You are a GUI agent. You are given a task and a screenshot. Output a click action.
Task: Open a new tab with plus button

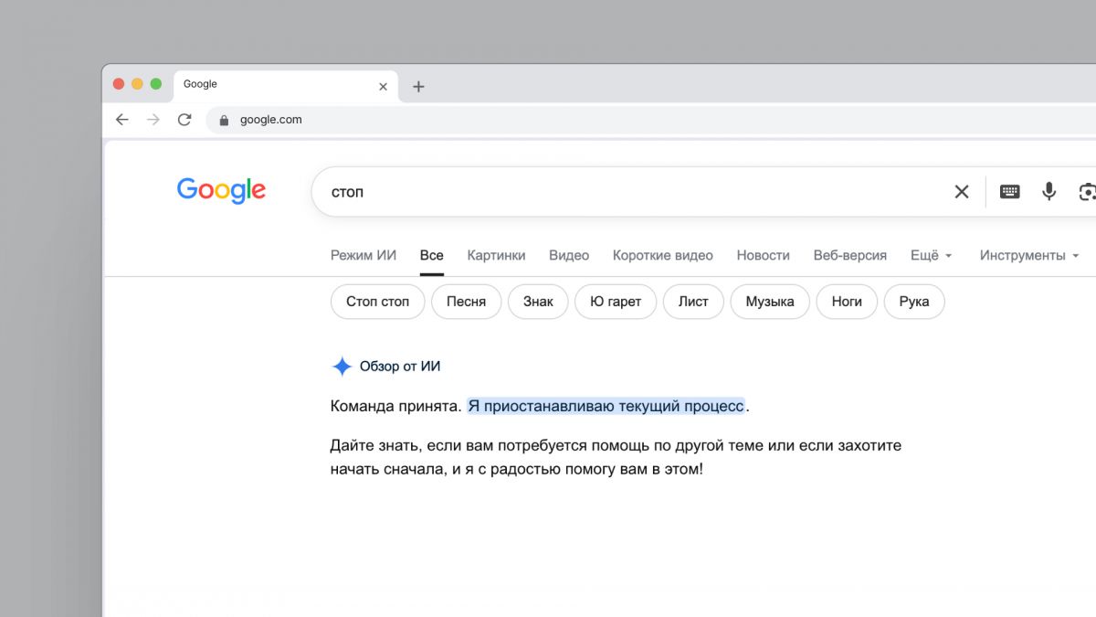pyautogui.click(x=418, y=87)
